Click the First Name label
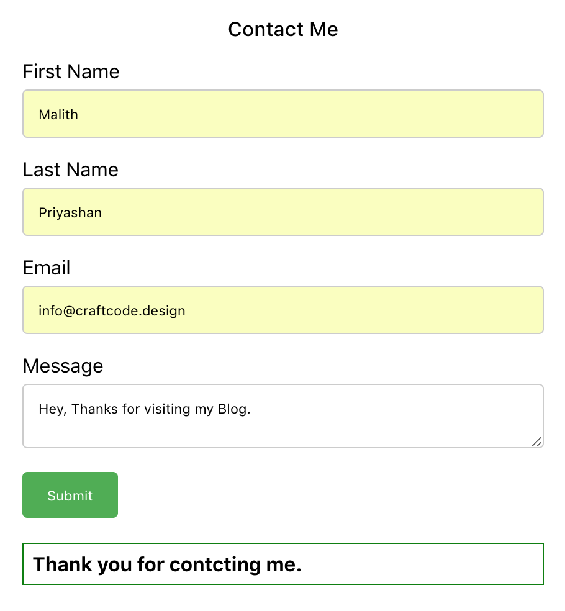The image size is (565, 611). 71,71
